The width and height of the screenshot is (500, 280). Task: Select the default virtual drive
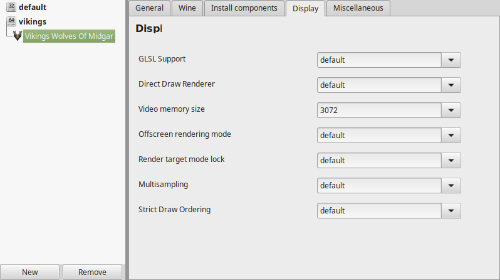coord(33,7)
